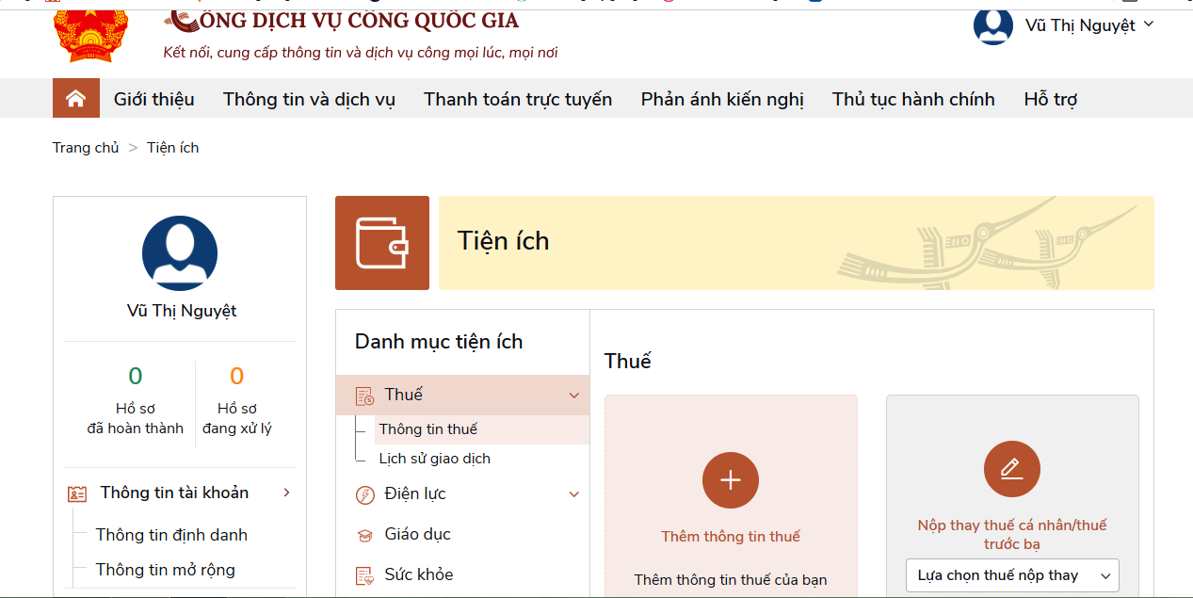The height and width of the screenshot is (598, 1193).
Task: Select Lịch sử giao dịch in the tree
Action: 434,459
